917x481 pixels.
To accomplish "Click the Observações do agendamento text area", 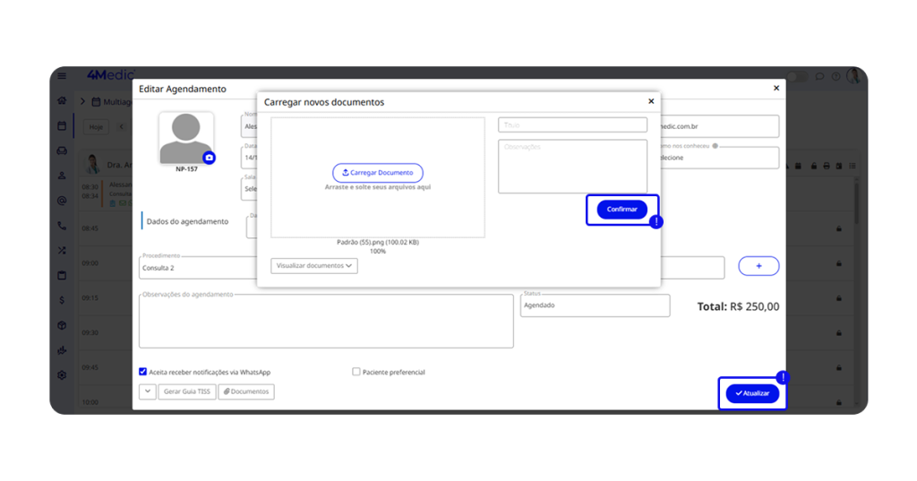I will (326, 321).
